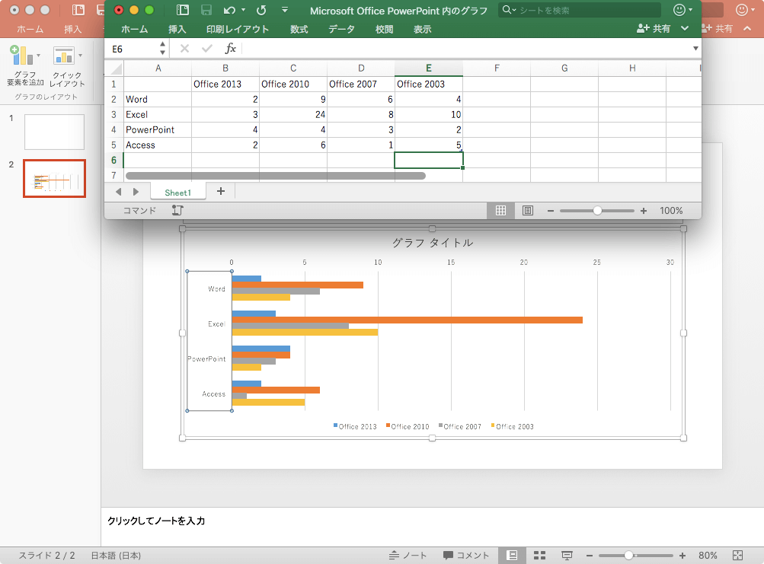Click the PowerPoint label cell in column A

coord(158,129)
